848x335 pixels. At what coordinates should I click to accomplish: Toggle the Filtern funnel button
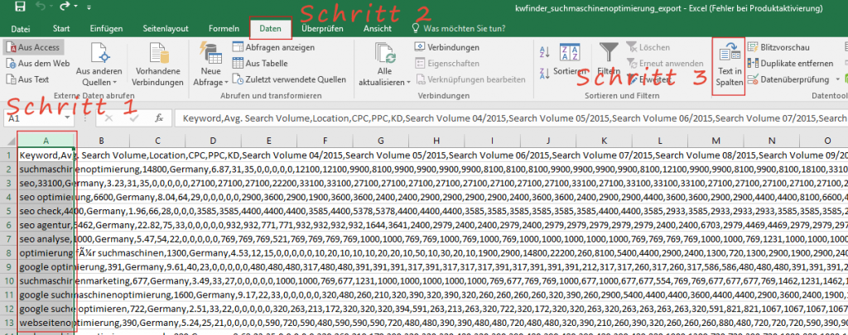609,60
